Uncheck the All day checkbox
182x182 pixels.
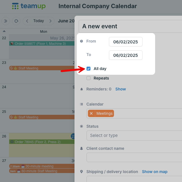point(88,69)
